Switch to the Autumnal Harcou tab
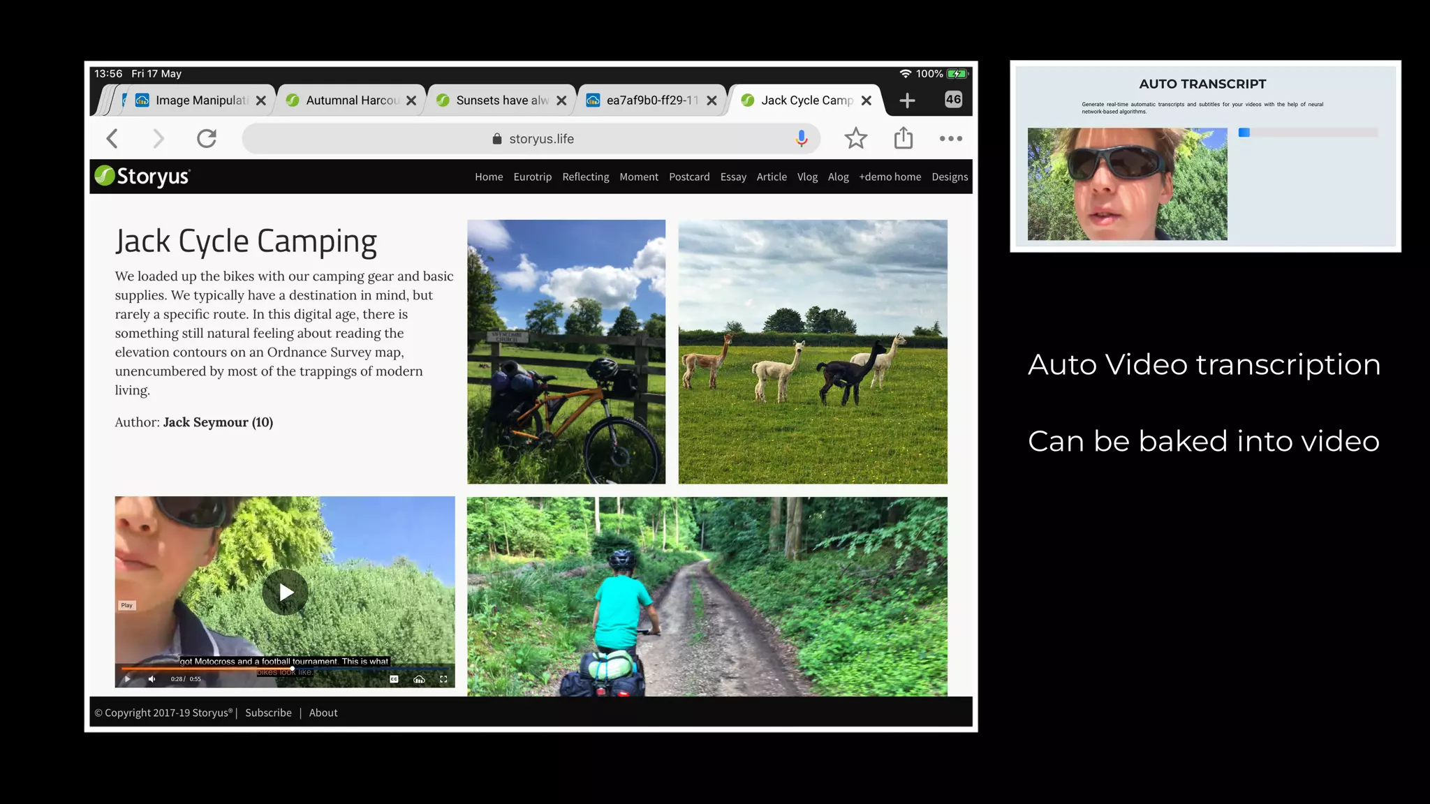Image resolution: width=1430 pixels, height=804 pixels. tap(352, 100)
